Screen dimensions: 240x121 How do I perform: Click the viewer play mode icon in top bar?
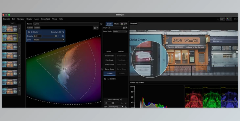coord(221,19)
